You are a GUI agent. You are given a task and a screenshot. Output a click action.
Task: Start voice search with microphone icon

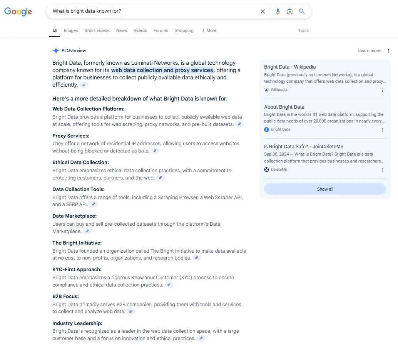coord(278,12)
